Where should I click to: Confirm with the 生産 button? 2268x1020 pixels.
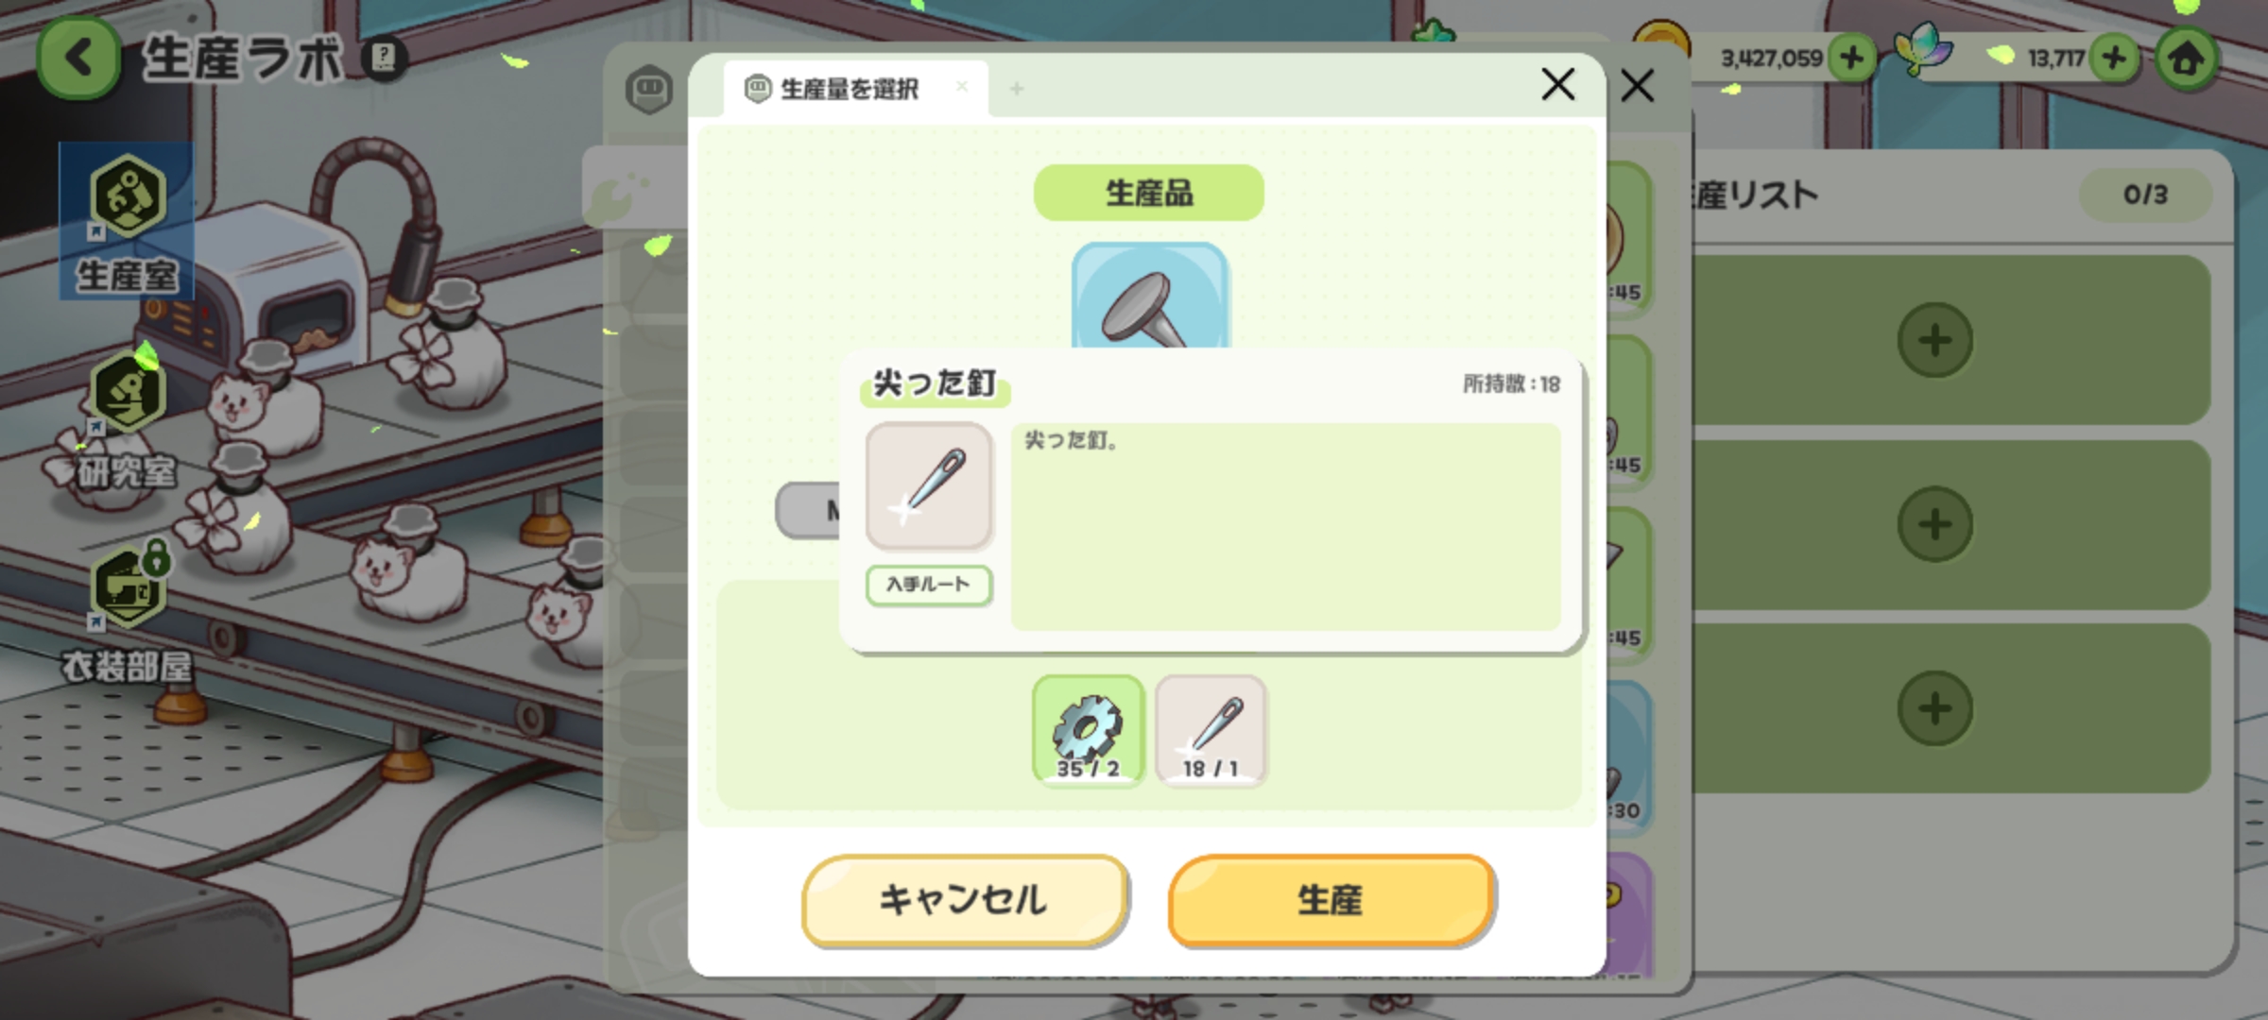pyautogui.click(x=1331, y=899)
